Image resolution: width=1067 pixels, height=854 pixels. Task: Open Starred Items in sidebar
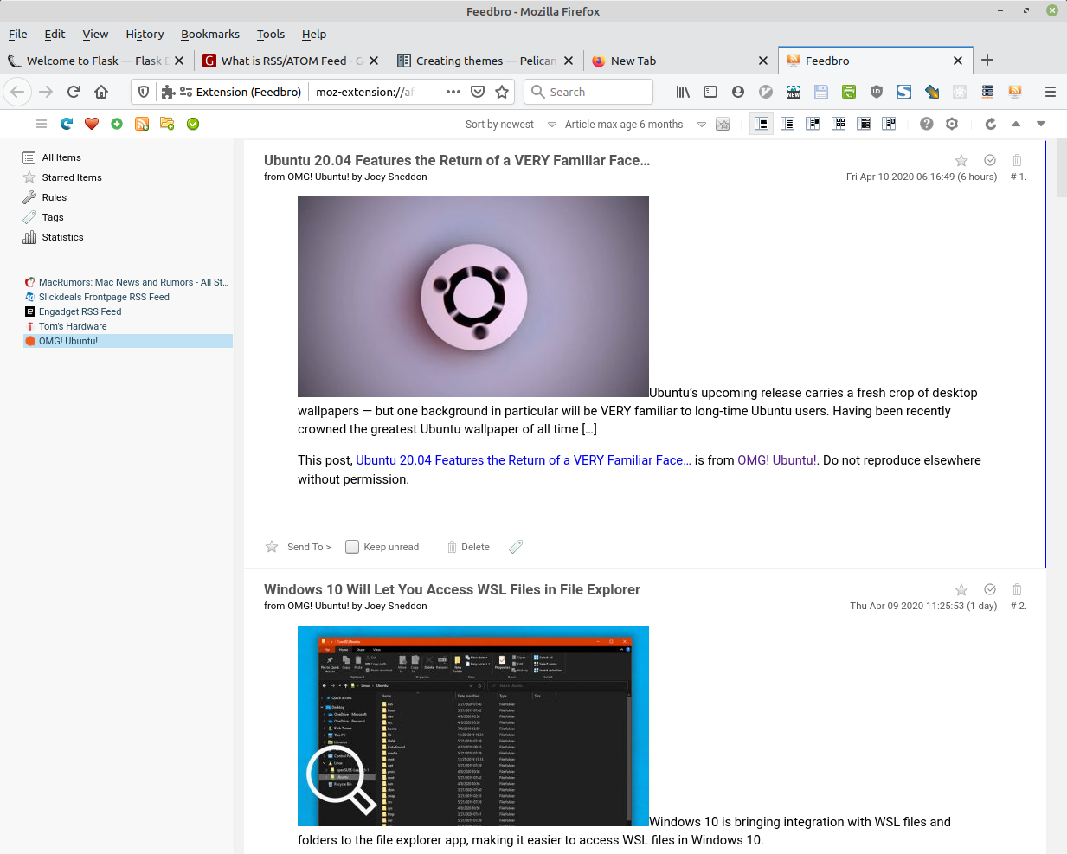tap(72, 177)
